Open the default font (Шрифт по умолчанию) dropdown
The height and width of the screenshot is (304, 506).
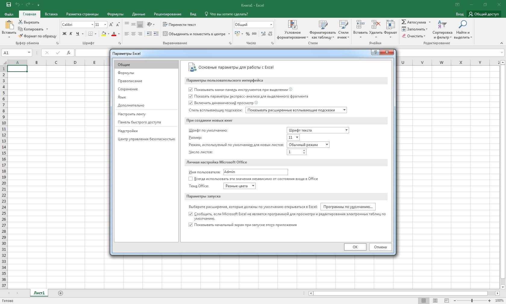tap(318, 130)
